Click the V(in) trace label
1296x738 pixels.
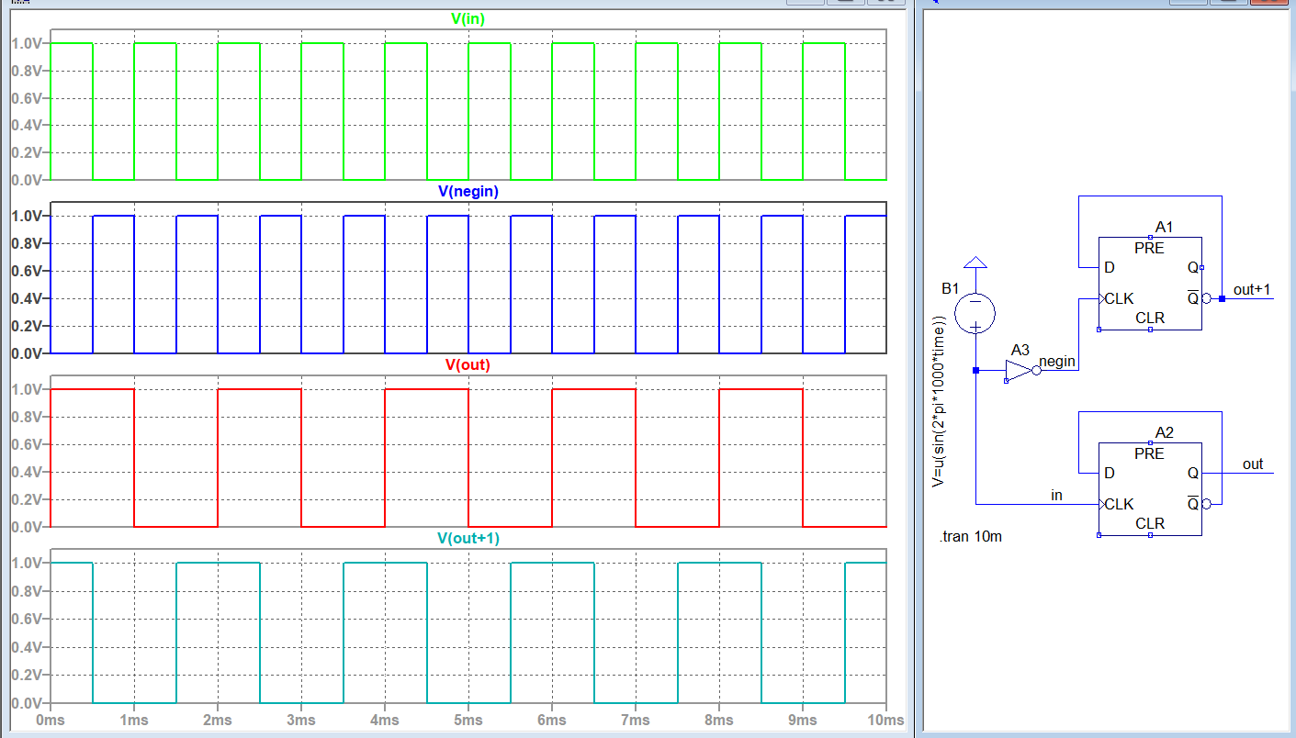pyautogui.click(x=468, y=17)
